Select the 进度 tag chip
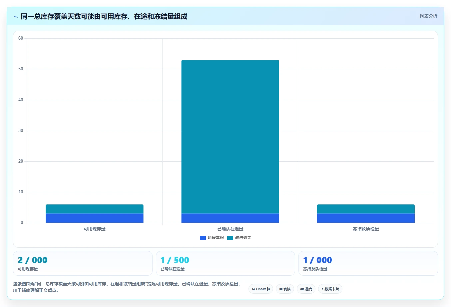 pos(306,289)
